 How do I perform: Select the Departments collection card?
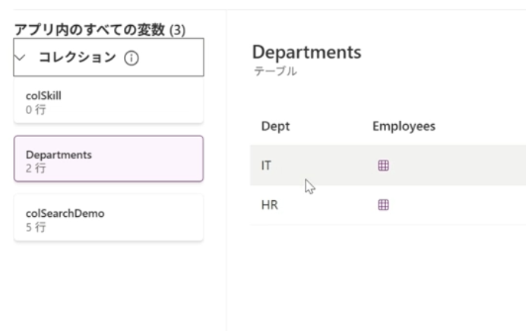pos(108,159)
